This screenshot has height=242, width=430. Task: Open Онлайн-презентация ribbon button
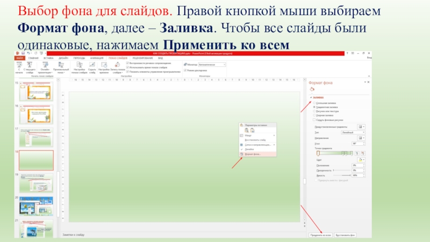click(45, 68)
